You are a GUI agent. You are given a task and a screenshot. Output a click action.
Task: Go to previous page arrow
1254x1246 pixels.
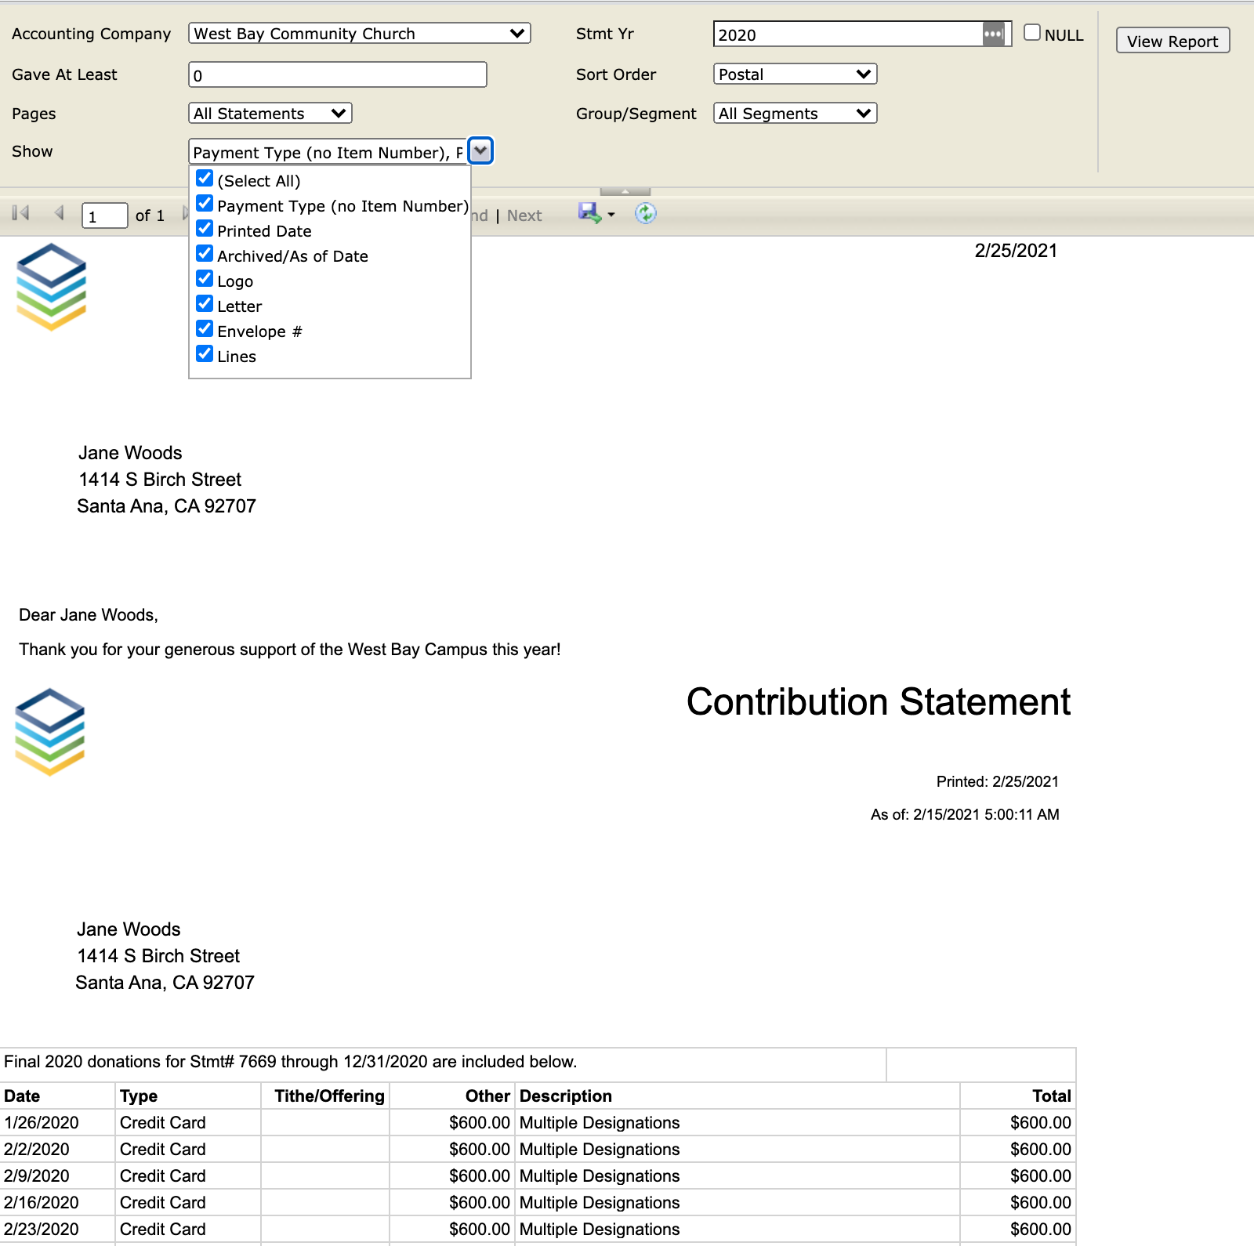coord(59,213)
